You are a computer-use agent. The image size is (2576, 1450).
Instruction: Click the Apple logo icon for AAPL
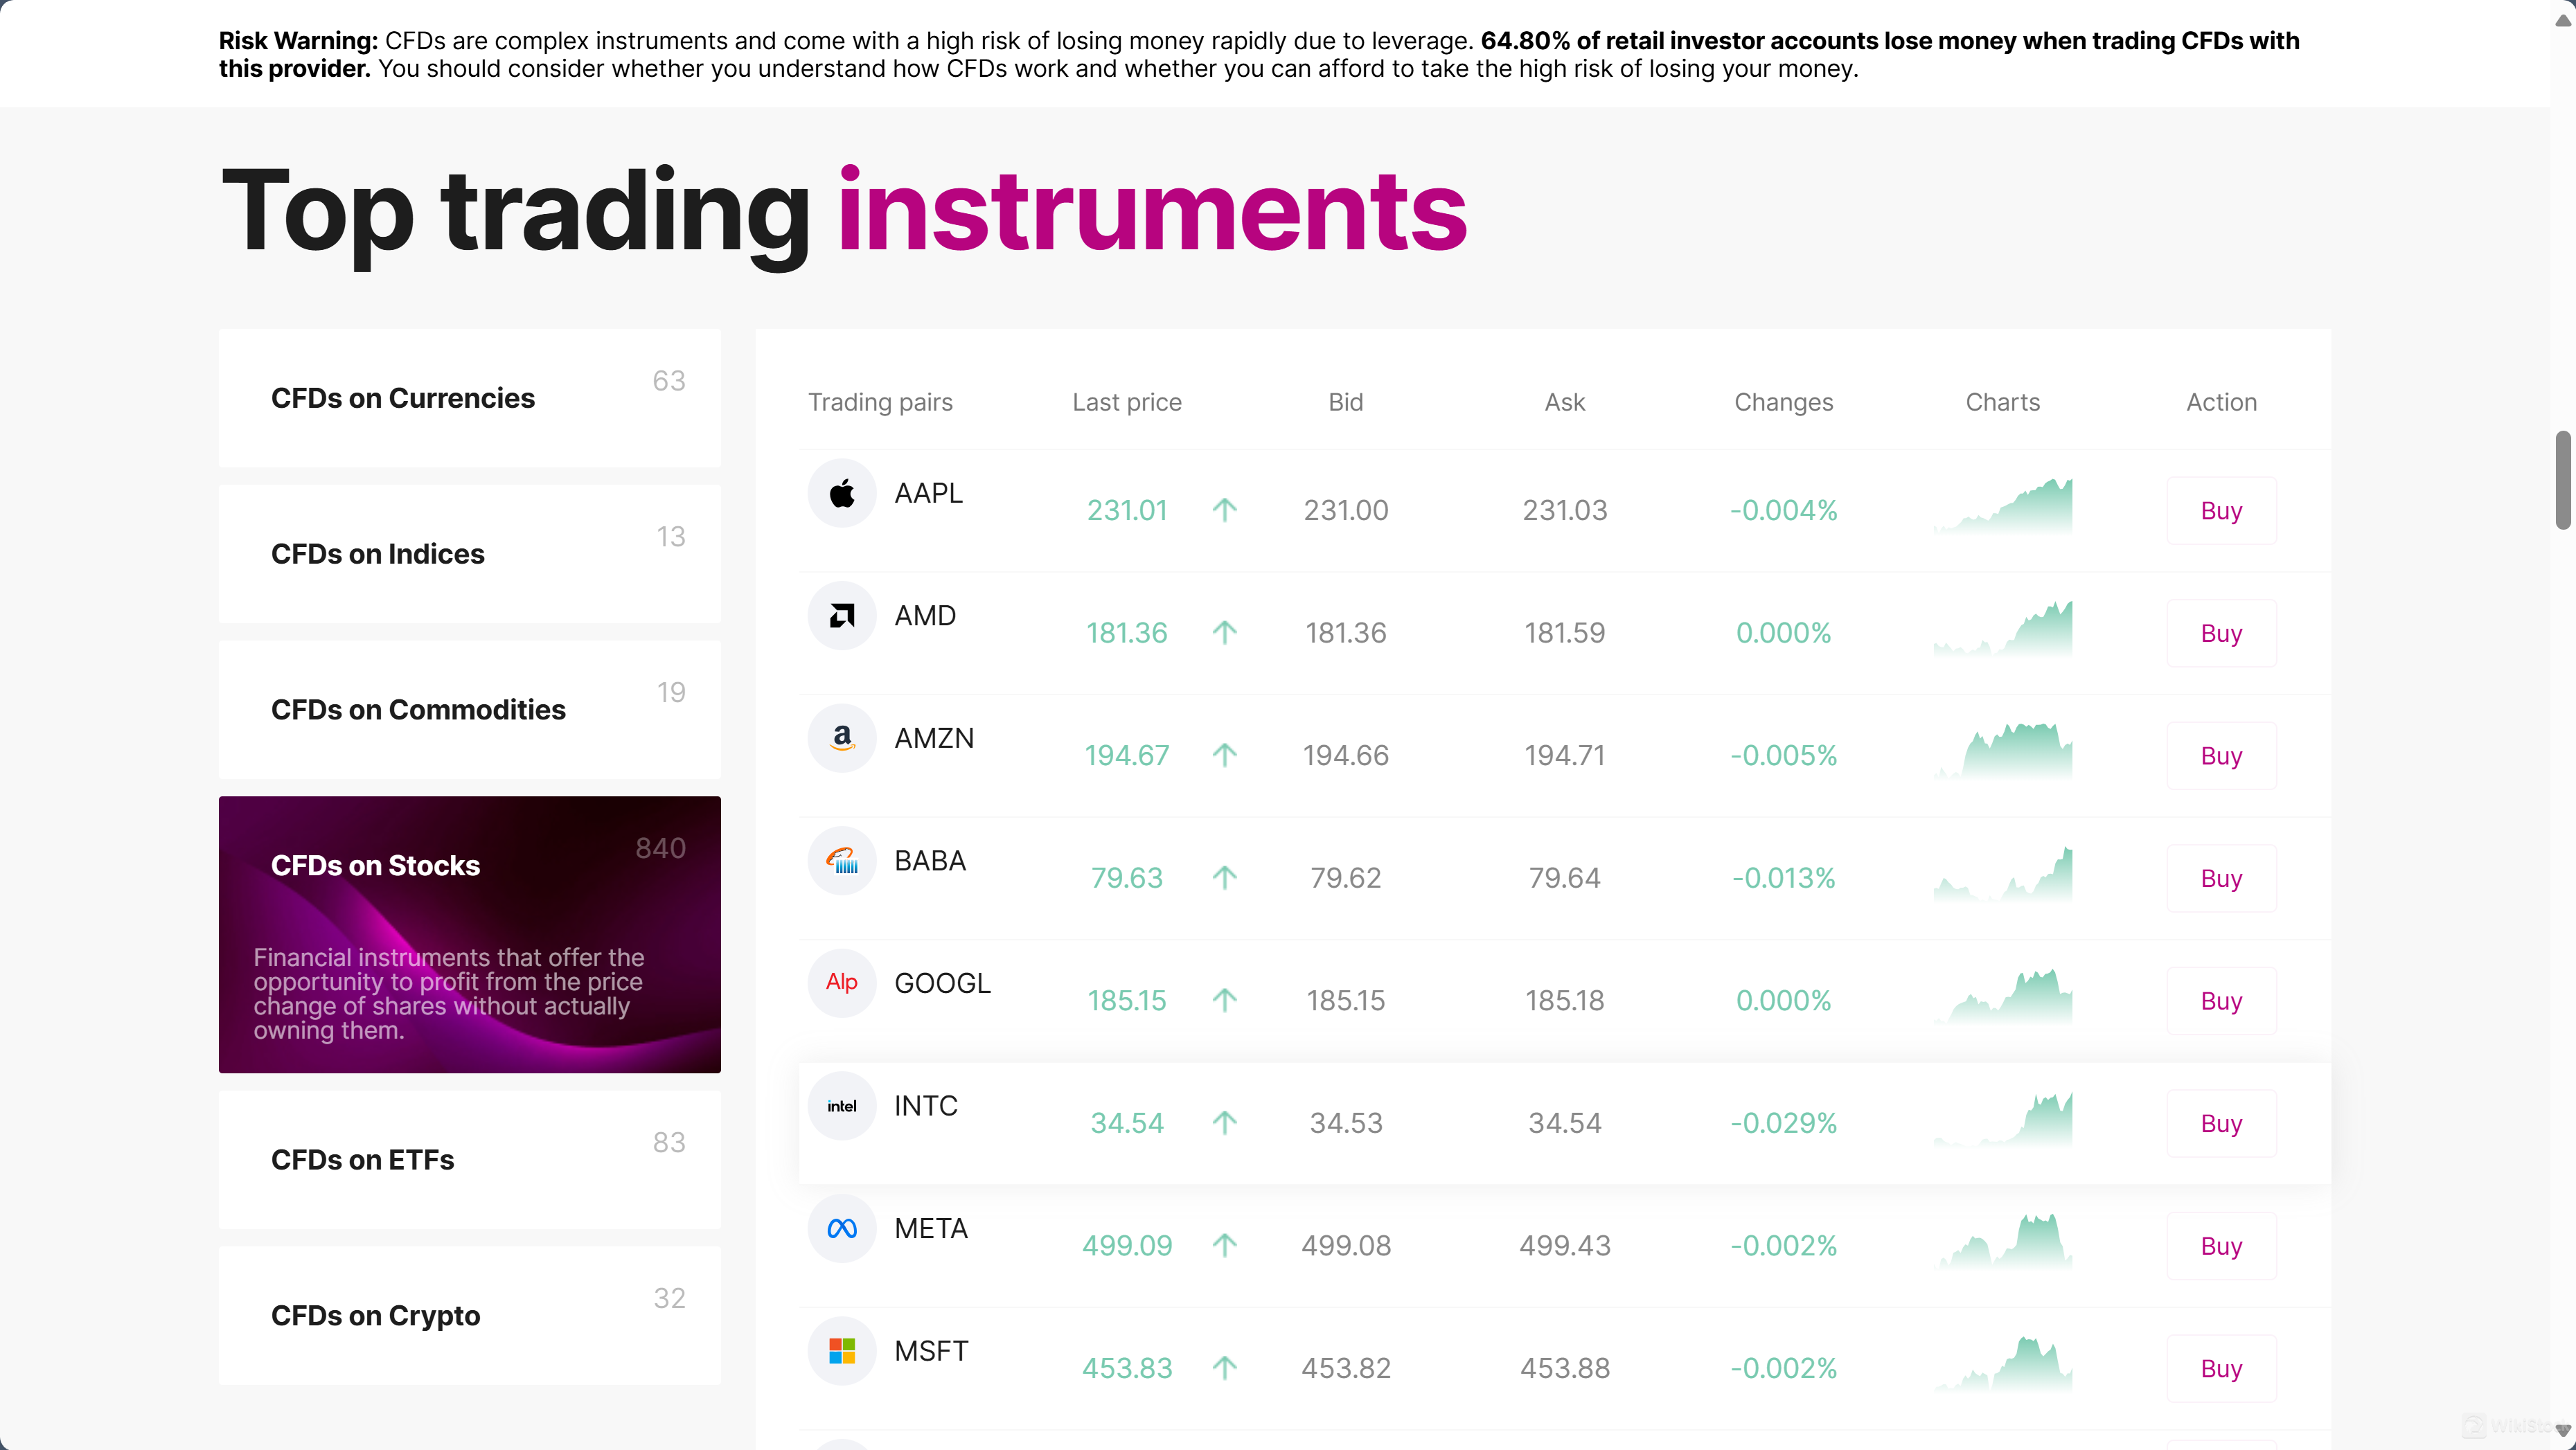842,493
